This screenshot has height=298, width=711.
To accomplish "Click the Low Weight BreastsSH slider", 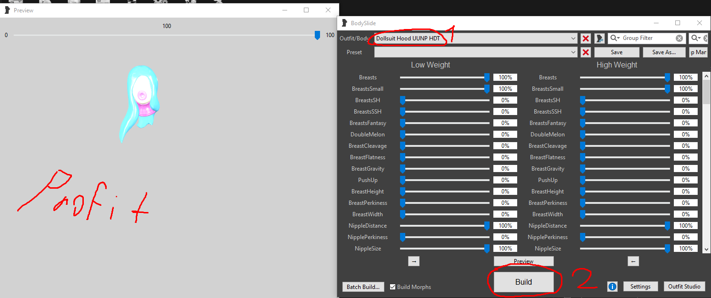I will point(445,100).
